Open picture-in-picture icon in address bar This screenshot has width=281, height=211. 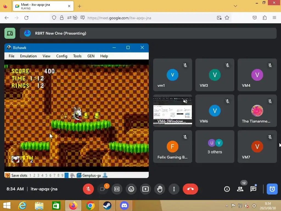tap(219, 18)
